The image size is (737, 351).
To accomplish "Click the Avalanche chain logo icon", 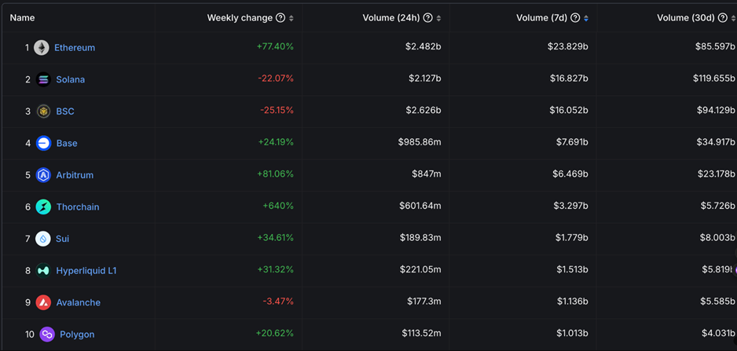I will tap(43, 302).
